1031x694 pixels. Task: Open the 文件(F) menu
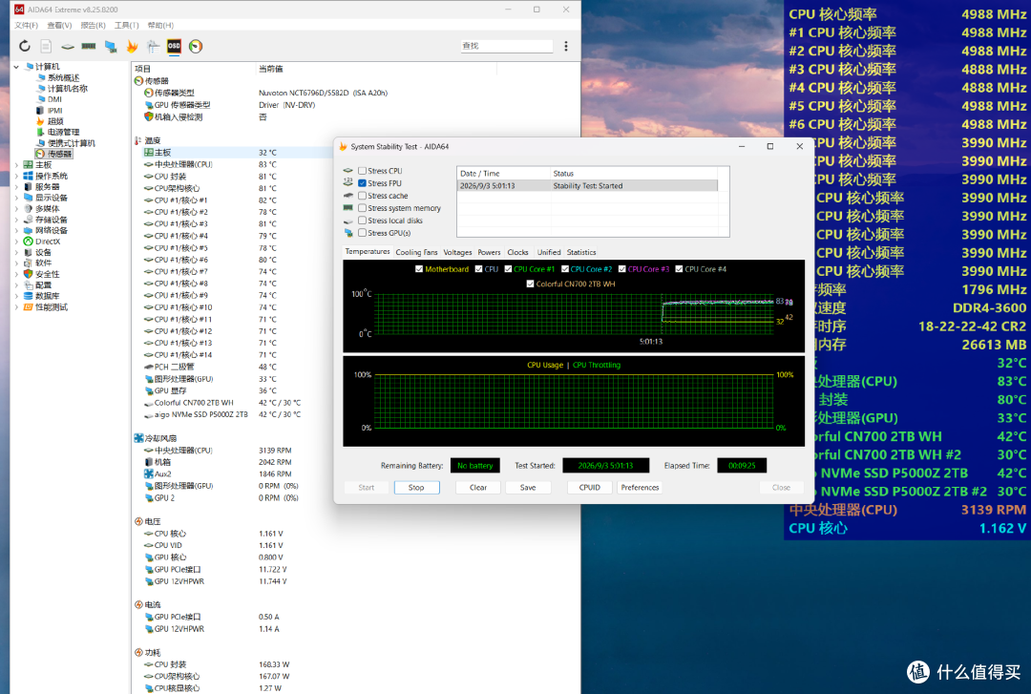(27, 25)
